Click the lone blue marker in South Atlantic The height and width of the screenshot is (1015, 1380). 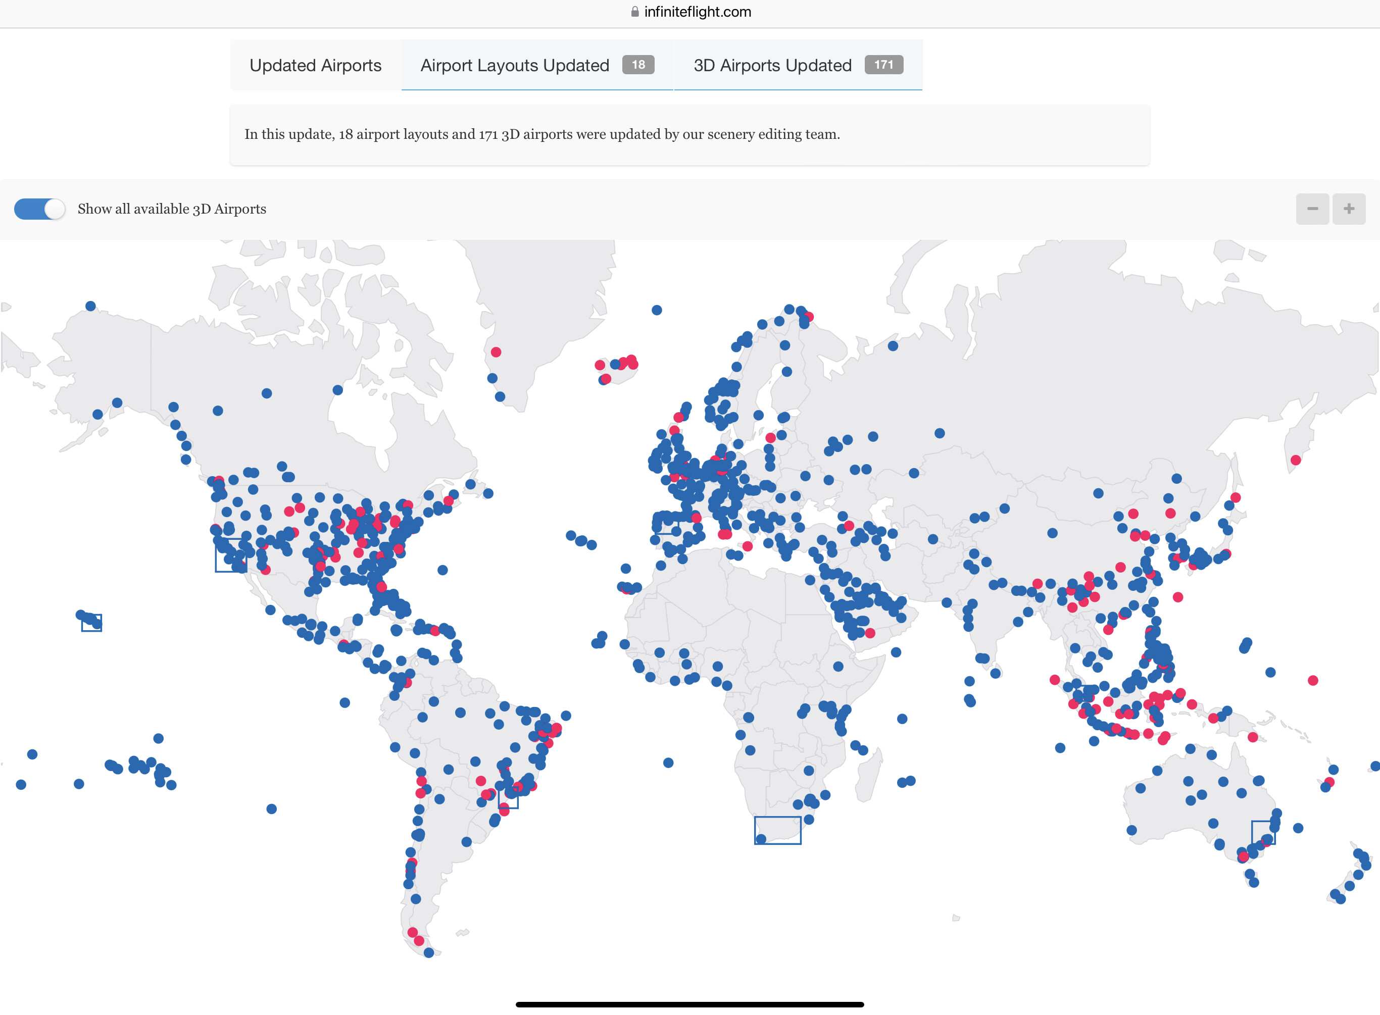(668, 763)
